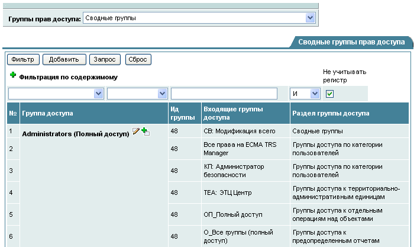The width and height of the screenshot is (417, 247).
Task: Click the Фильтр button
Action: [23, 59]
